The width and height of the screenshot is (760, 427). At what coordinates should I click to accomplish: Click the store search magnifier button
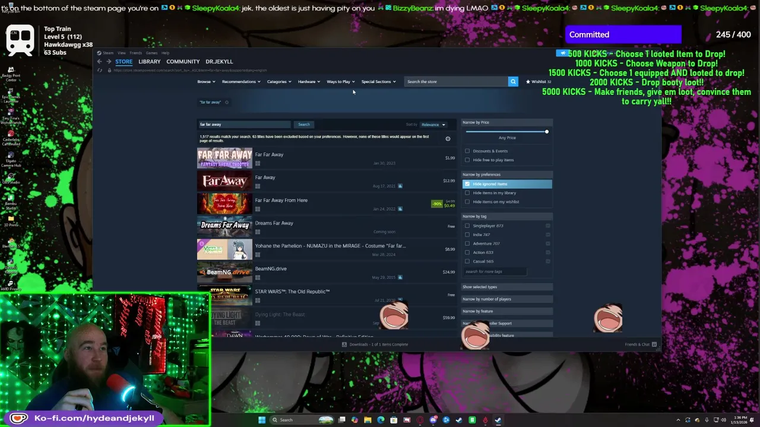coord(513,81)
